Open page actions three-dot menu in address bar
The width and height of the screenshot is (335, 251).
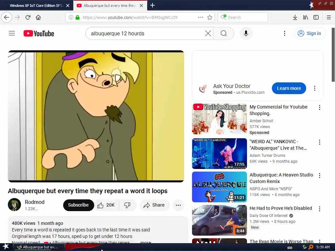pyautogui.click(x=201, y=17)
